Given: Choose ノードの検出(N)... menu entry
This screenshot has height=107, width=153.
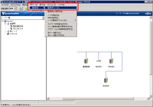Looking at the screenshot, I should (61, 15).
